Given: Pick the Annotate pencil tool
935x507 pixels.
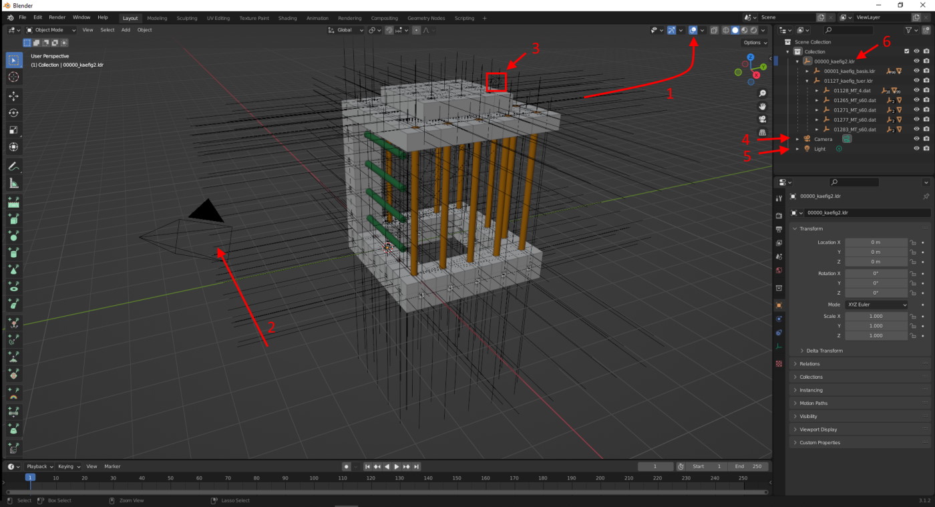Looking at the screenshot, I should coord(13,166).
